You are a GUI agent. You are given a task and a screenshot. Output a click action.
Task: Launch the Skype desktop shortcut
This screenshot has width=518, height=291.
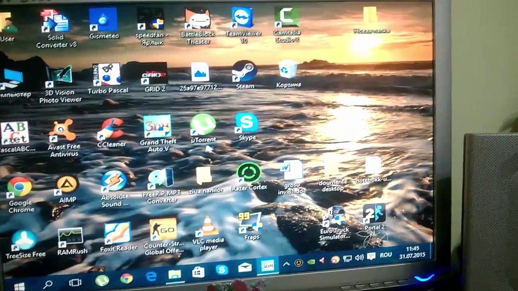(x=247, y=127)
